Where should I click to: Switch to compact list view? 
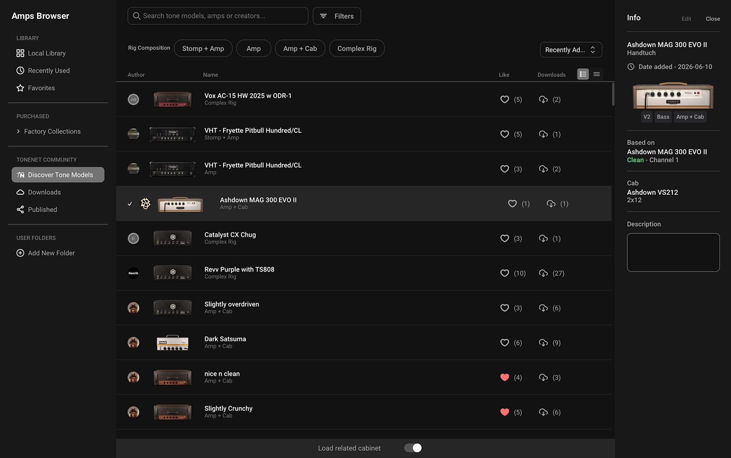coord(596,74)
